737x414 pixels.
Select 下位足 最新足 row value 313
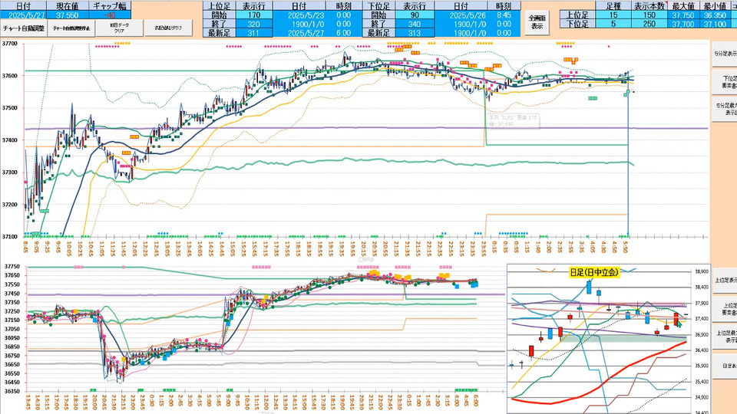point(414,33)
